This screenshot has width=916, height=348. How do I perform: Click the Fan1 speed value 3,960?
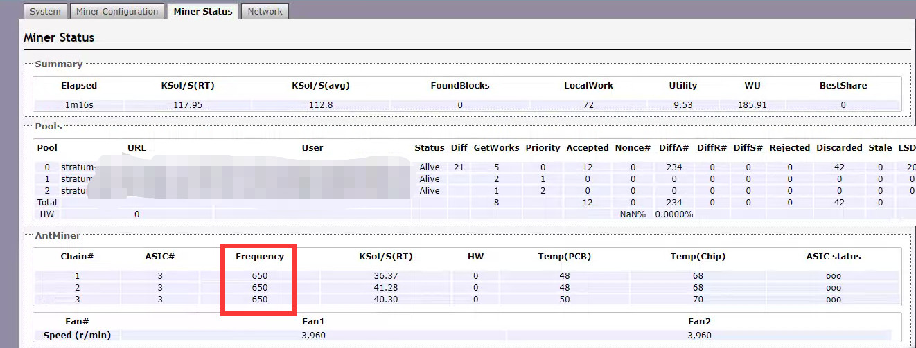click(x=313, y=335)
